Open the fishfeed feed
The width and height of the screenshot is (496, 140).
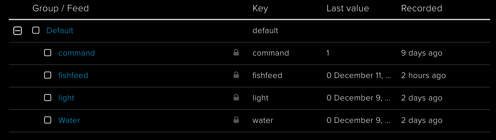[x=73, y=75]
